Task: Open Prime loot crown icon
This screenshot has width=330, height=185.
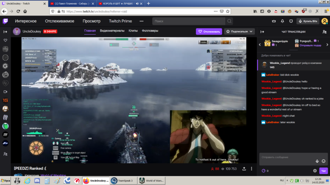Action: click(273, 21)
